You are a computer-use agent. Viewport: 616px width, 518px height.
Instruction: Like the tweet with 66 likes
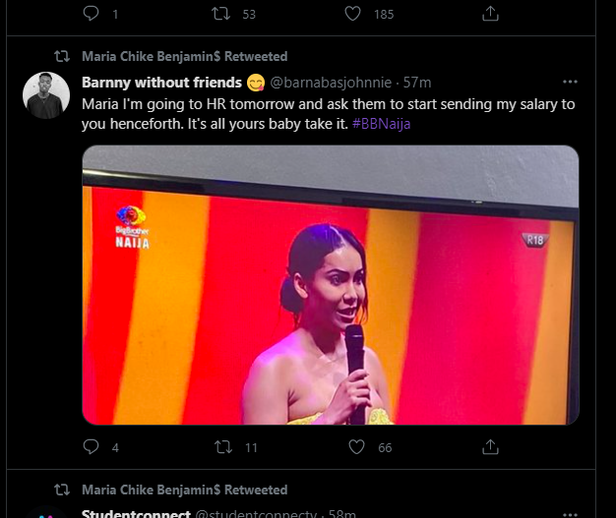coord(357,447)
